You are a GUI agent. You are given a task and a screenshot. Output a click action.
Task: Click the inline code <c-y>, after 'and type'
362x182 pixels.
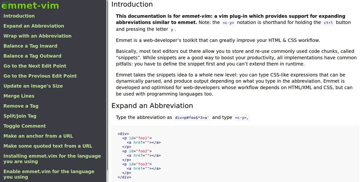tap(241, 118)
